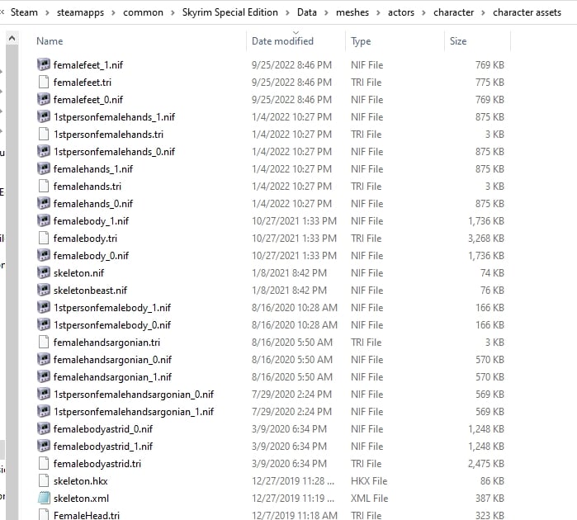Viewport: 577px width, 520px height.
Task: Expand chevron after Skyrim Special Edition
Action: 287,12
